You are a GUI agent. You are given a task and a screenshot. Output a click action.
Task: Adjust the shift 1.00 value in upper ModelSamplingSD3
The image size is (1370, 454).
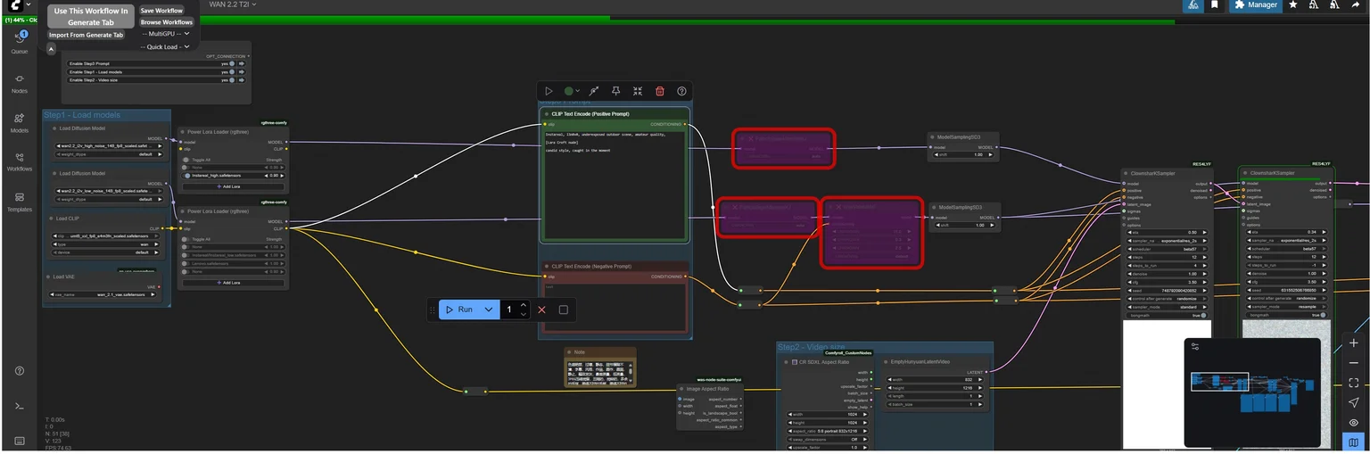pyautogui.click(x=961, y=154)
